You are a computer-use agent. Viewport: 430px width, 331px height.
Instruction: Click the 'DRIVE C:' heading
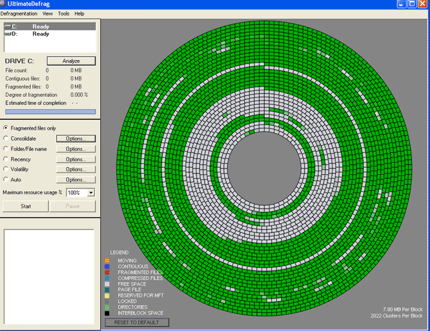click(x=19, y=61)
